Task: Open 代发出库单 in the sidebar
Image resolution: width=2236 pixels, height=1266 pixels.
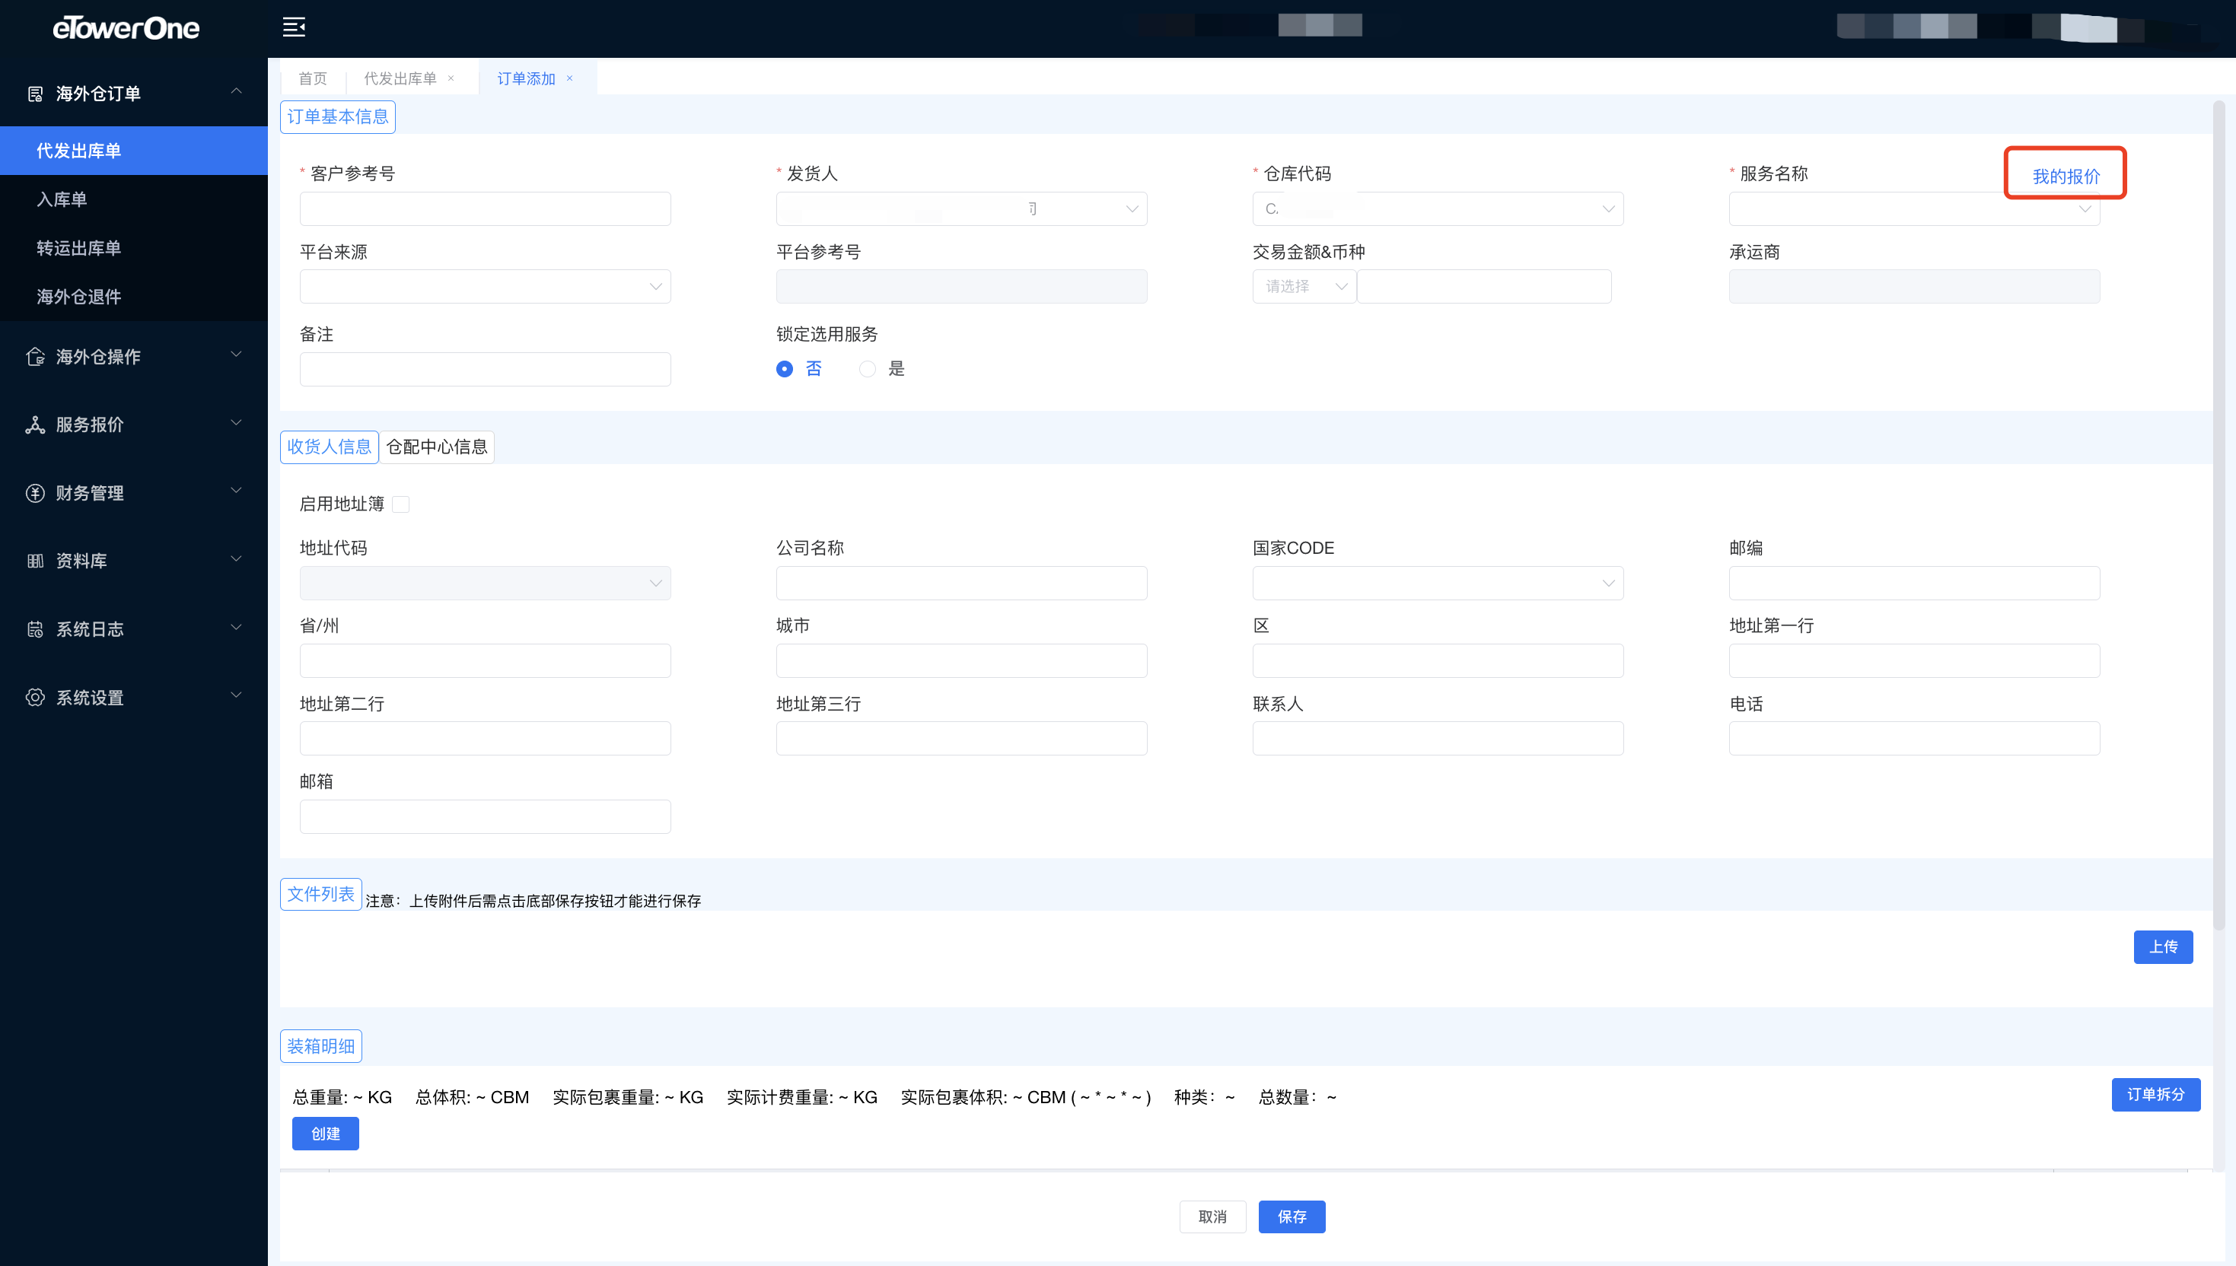Action: (x=134, y=151)
